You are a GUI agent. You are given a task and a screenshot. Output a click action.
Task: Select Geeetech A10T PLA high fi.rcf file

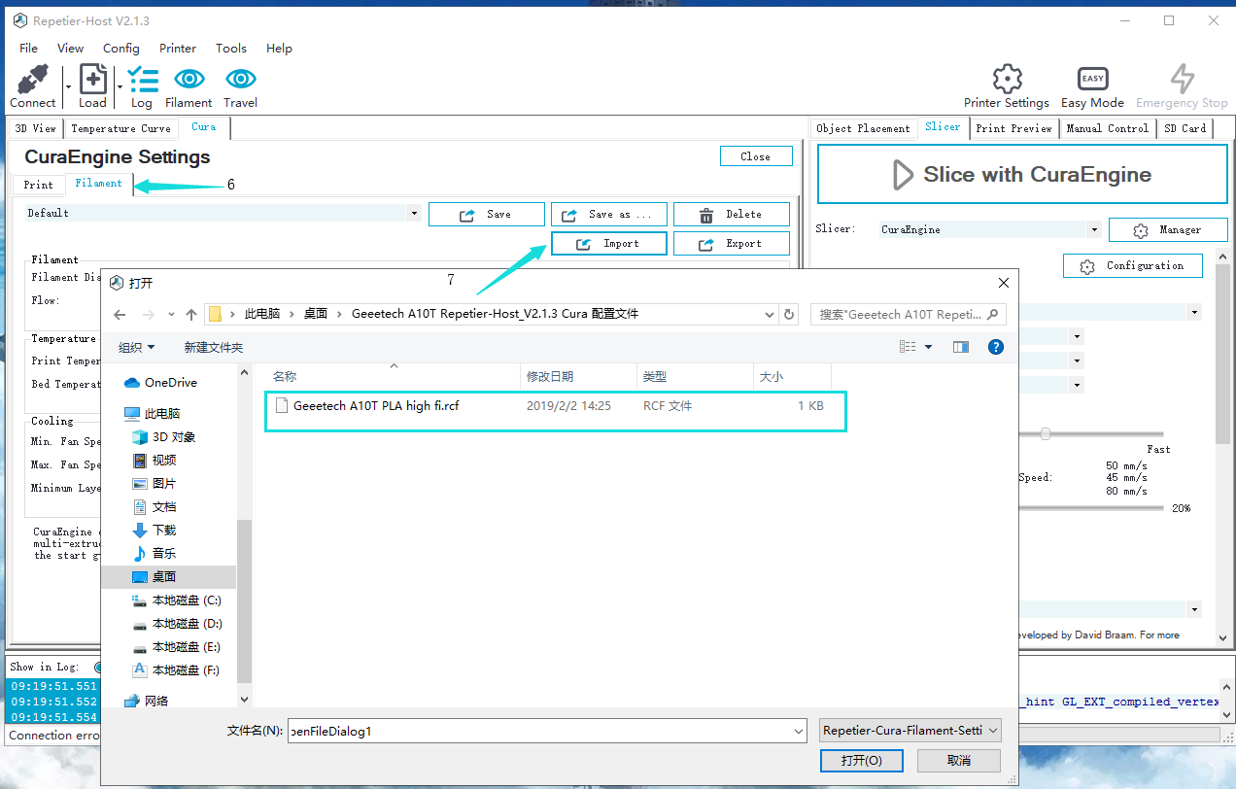pyautogui.click(x=375, y=406)
